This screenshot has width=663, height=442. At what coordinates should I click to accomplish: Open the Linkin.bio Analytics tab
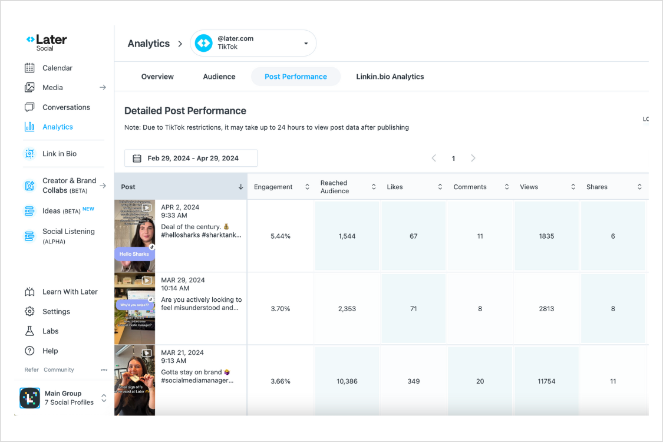[390, 77]
